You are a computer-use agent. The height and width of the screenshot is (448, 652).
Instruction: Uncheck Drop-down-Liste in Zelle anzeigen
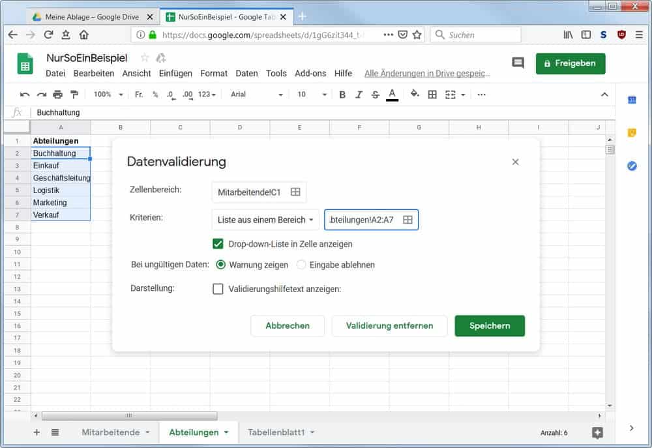click(x=218, y=244)
